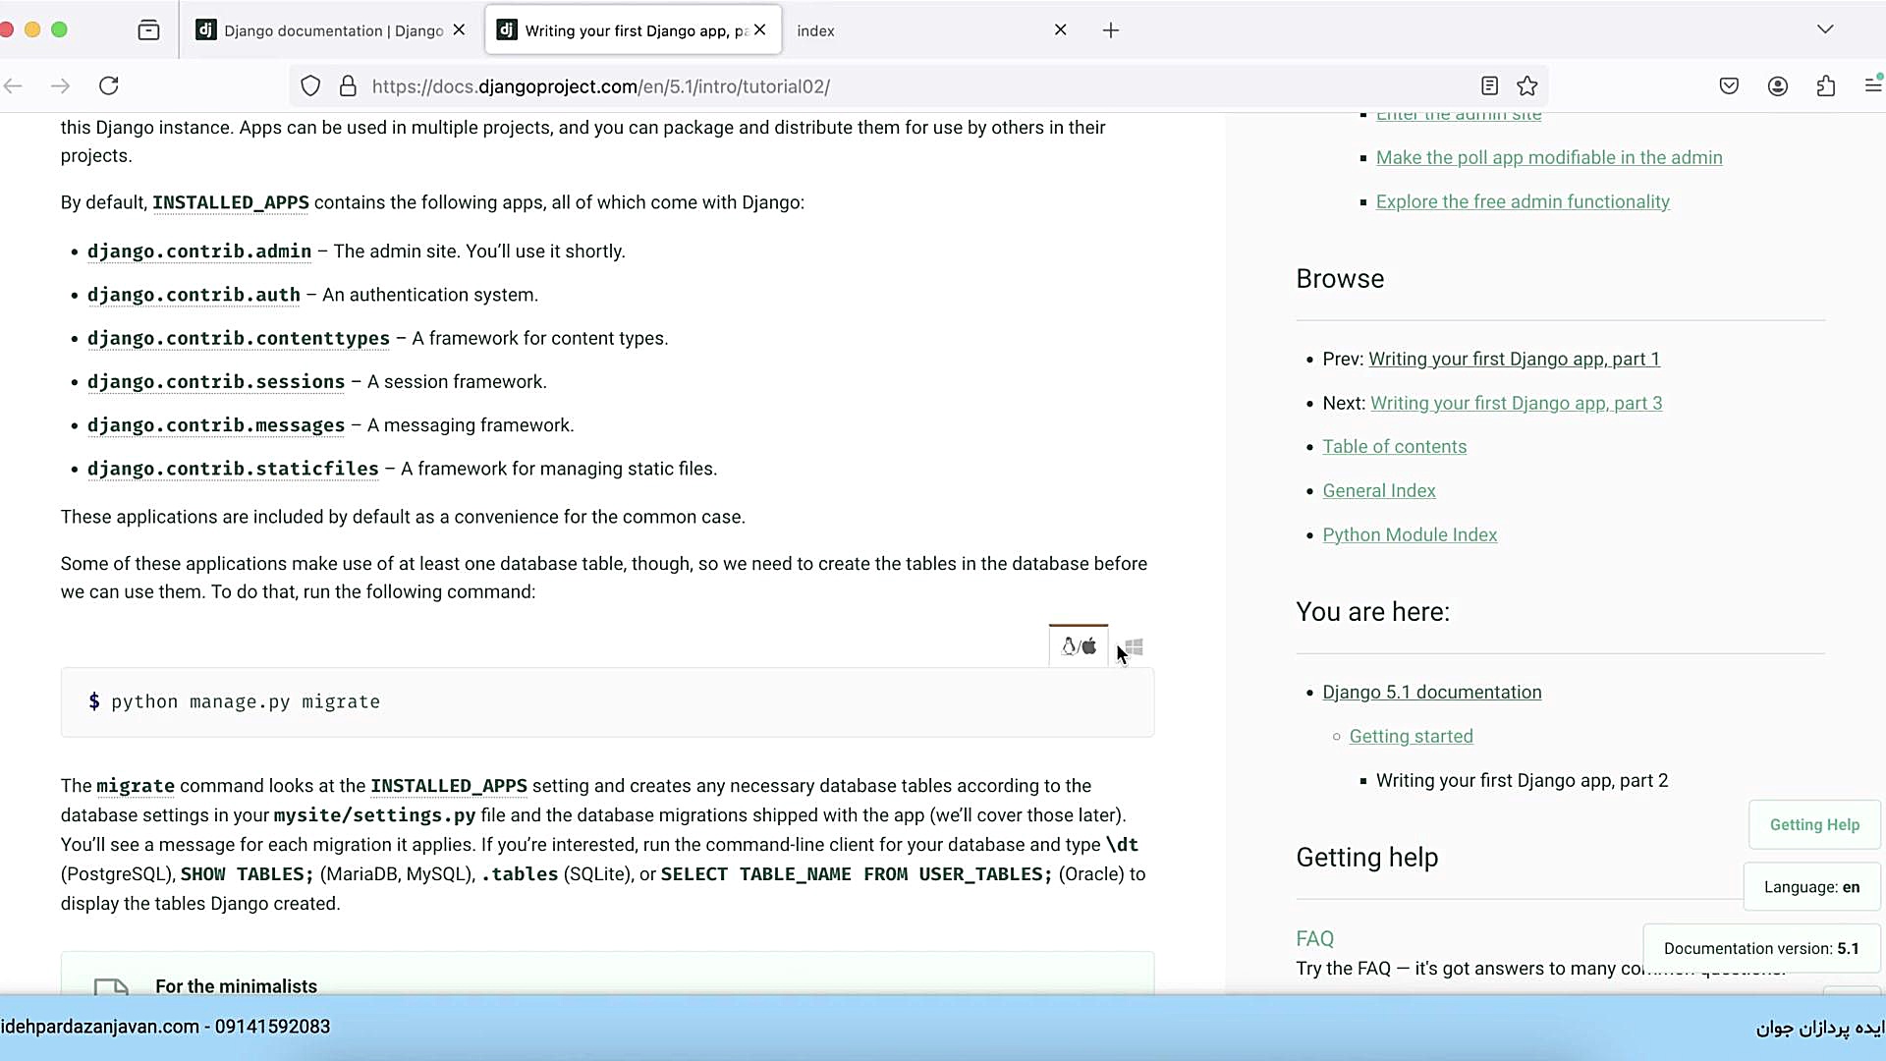Click the python manage.py migrate command text
This screenshot has width=1886, height=1061.
click(246, 701)
